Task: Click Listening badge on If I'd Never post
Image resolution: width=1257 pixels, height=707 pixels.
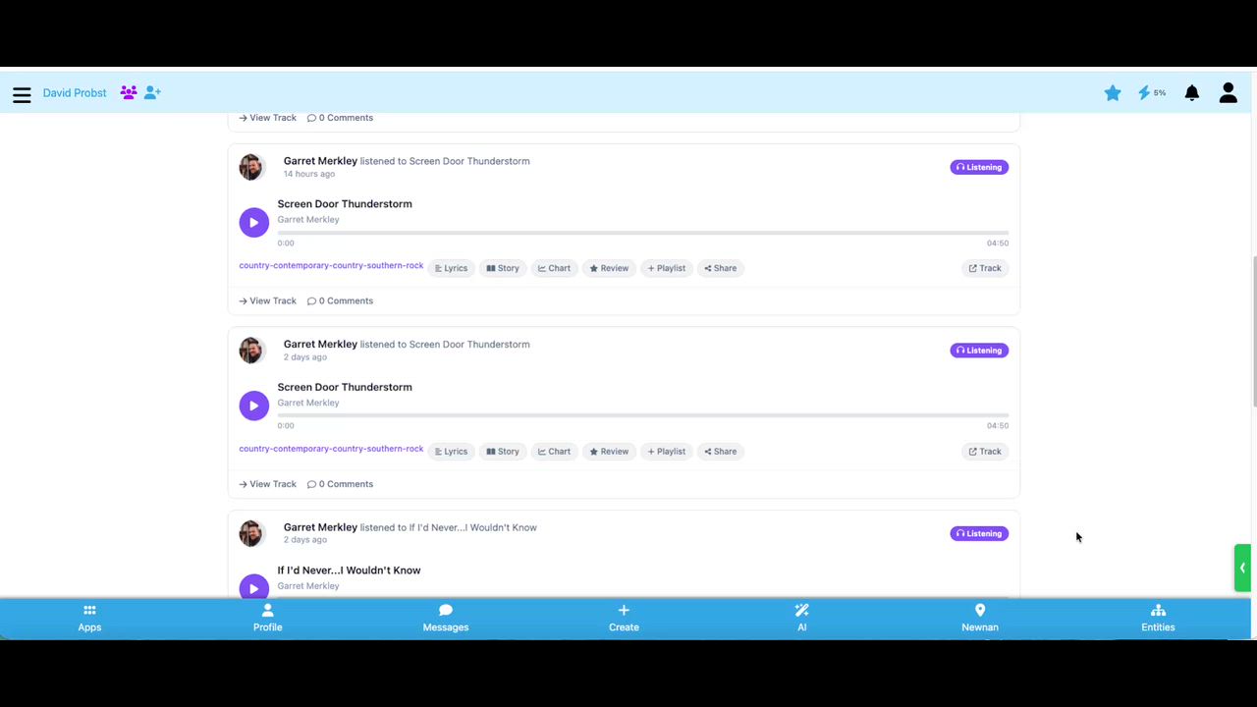Action: pyautogui.click(x=979, y=534)
